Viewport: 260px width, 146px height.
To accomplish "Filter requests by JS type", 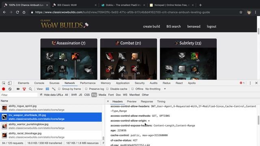I will coord(80,94).
